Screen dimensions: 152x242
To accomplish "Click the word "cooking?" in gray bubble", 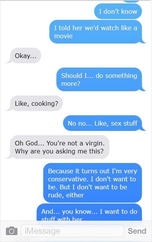I will 45,104.
